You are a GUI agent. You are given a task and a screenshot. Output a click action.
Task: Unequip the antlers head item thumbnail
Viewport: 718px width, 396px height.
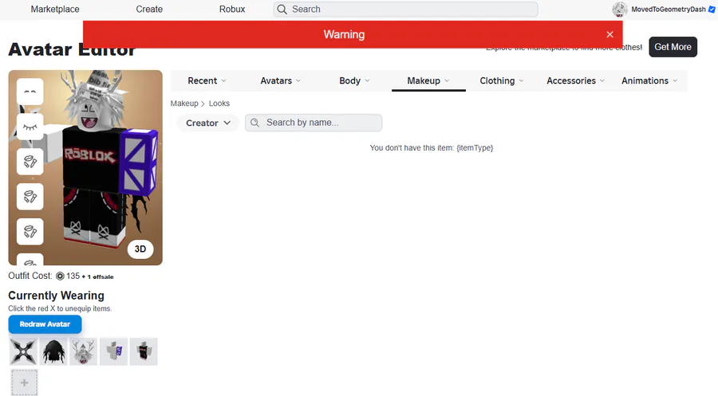tap(83, 351)
